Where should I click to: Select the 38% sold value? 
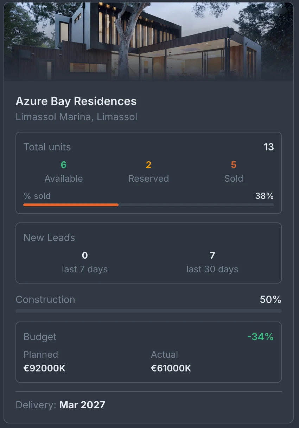pos(265,196)
